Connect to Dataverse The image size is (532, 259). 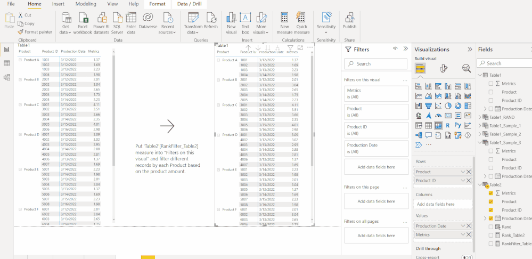148,21
